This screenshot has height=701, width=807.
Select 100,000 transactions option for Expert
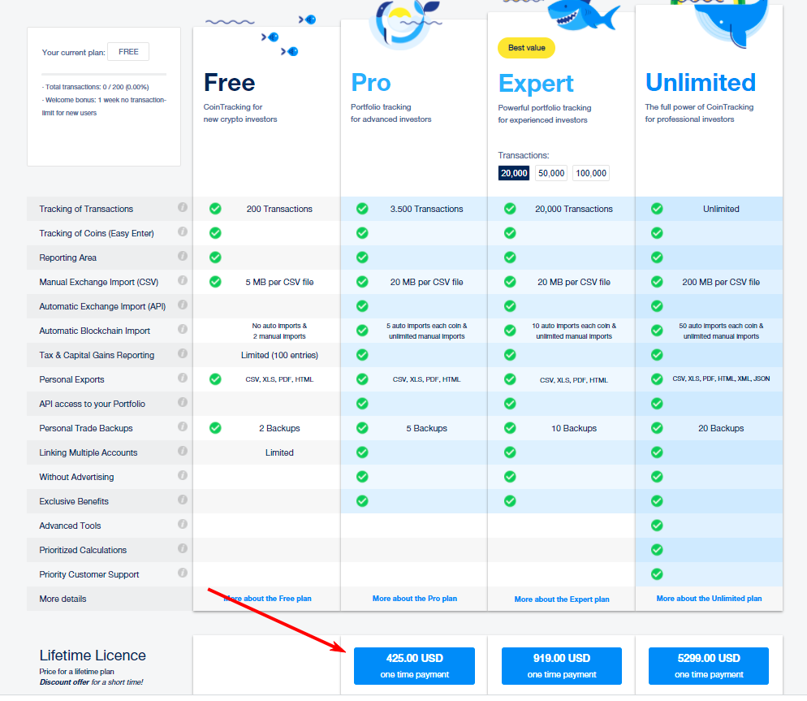(x=591, y=173)
